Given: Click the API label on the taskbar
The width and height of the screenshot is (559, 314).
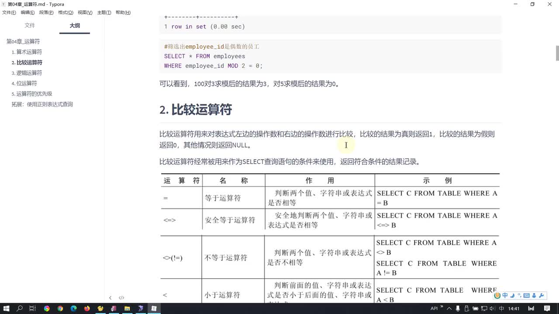Looking at the screenshot, I should tap(434, 308).
